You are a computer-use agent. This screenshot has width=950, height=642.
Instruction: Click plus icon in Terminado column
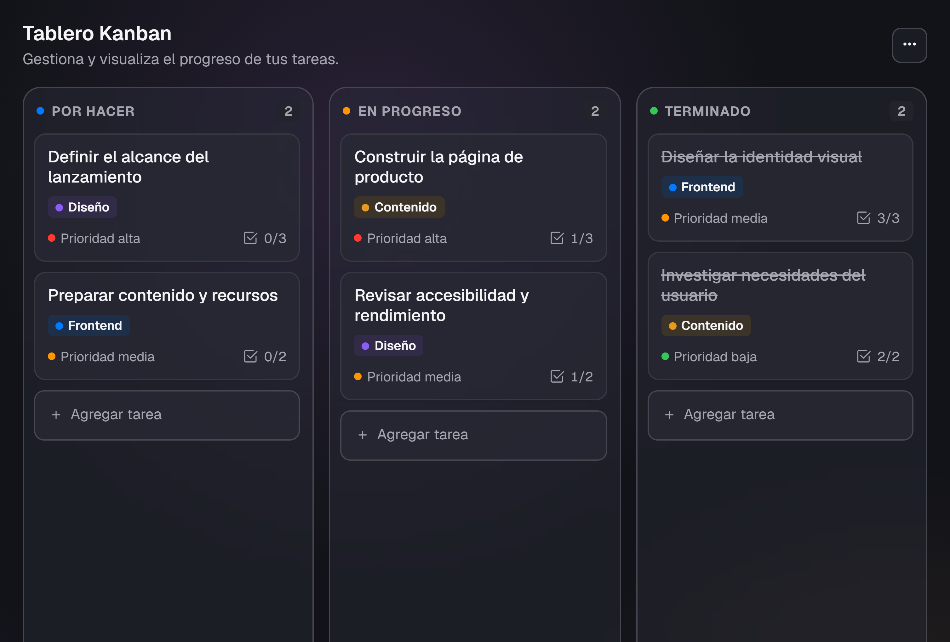pos(669,415)
